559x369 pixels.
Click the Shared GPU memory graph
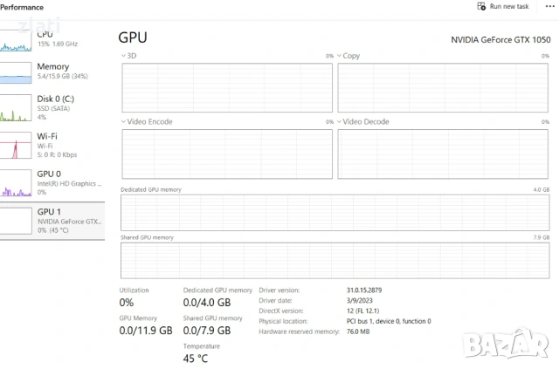point(335,260)
